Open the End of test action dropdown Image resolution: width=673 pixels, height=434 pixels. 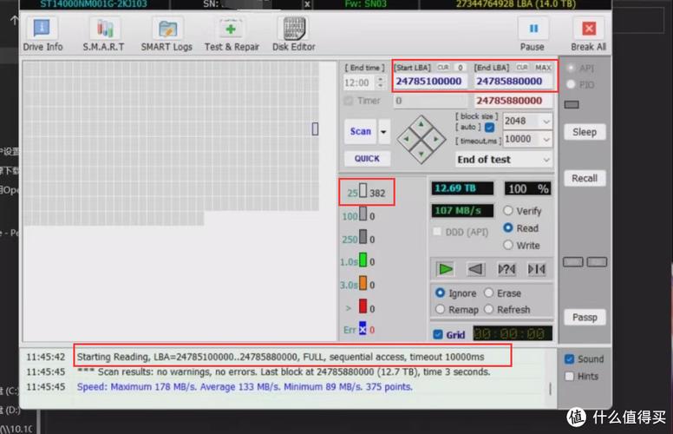(x=504, y=160)
